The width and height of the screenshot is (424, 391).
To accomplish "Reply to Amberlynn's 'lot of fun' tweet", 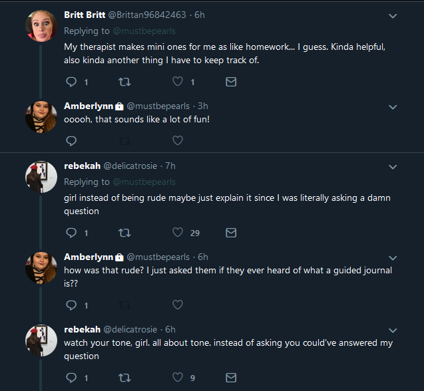I will [x=71, y=141].
